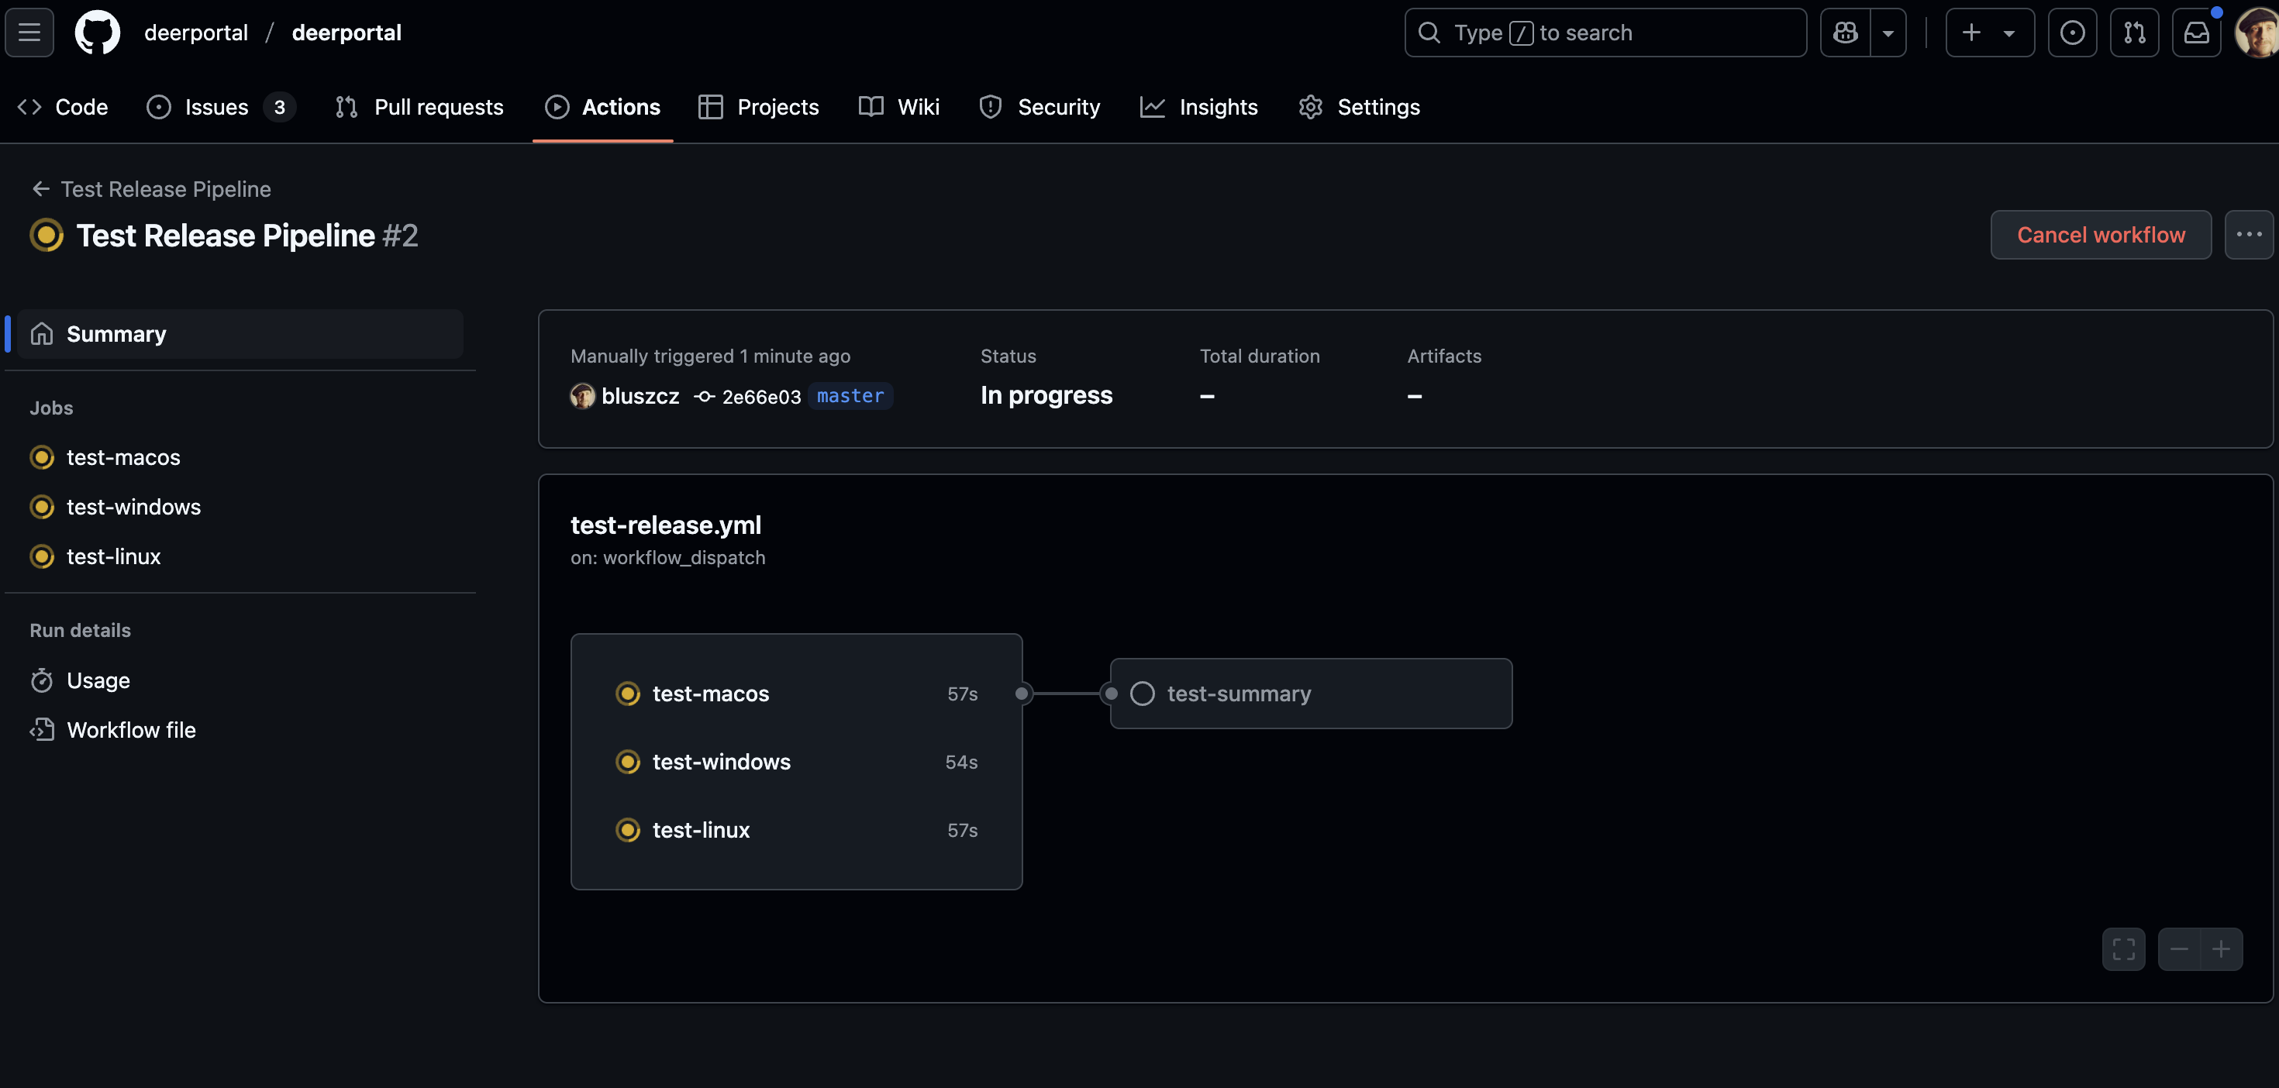Switch to the Projects tab

[x=759, y=107]
